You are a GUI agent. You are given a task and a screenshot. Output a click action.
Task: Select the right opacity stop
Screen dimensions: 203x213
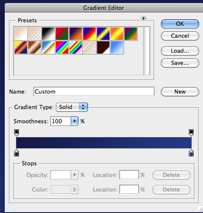tap(191, 133)
